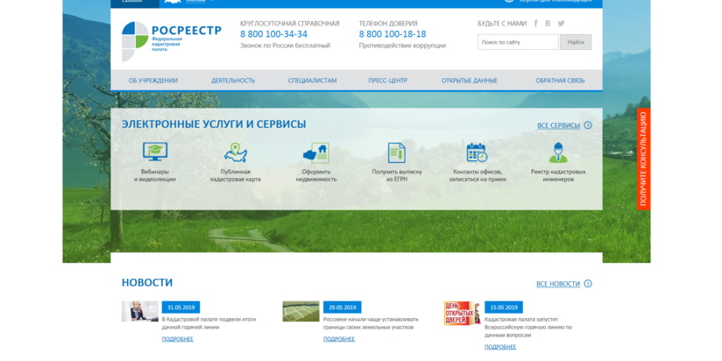The image size is (722, 361).
Task: Click the Оформить недвижимость hand-house icon
Action: [315, 152]
